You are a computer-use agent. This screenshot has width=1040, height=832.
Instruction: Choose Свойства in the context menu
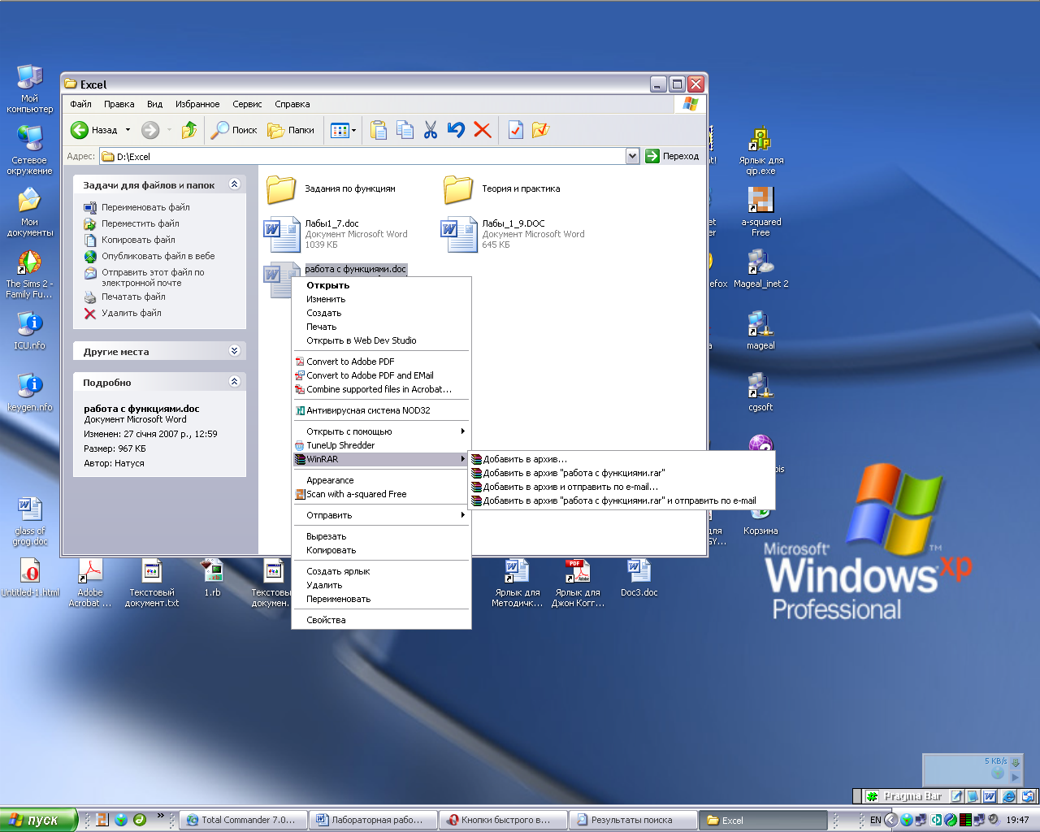[x=381, y=620]
